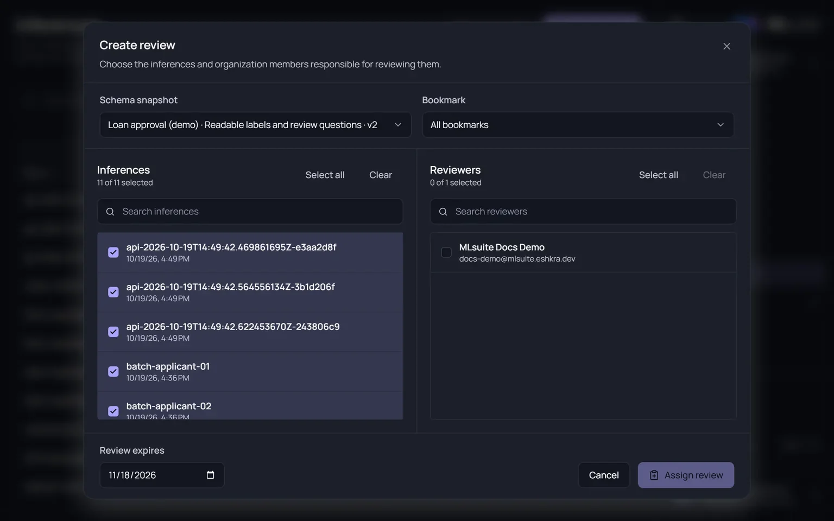The image size is (834, 521).
Task: Focus the Search inferences field
Action: (x=250, y=212)
